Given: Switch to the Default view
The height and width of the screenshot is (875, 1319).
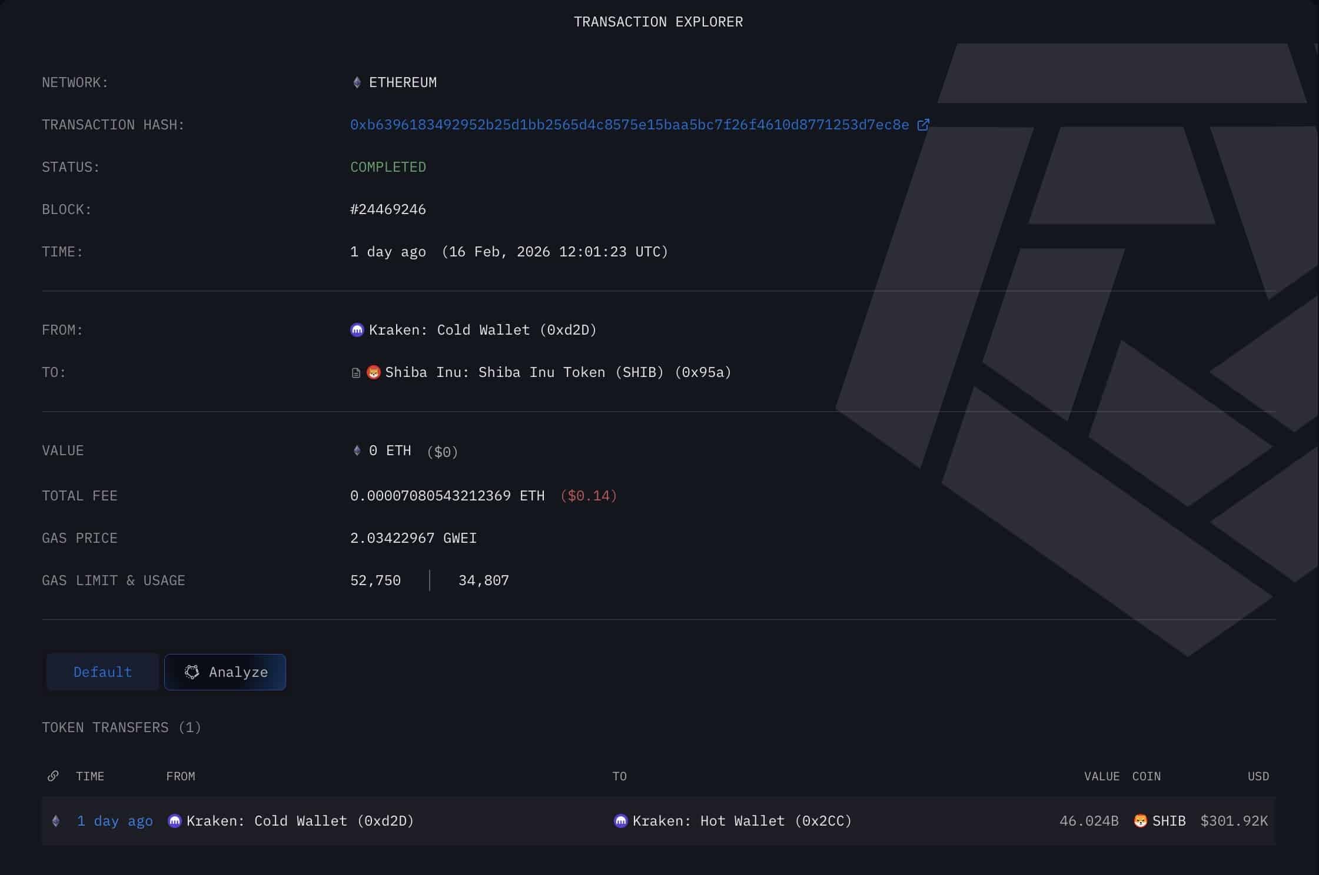Looking at the screenshot, I should click(102, 672).
